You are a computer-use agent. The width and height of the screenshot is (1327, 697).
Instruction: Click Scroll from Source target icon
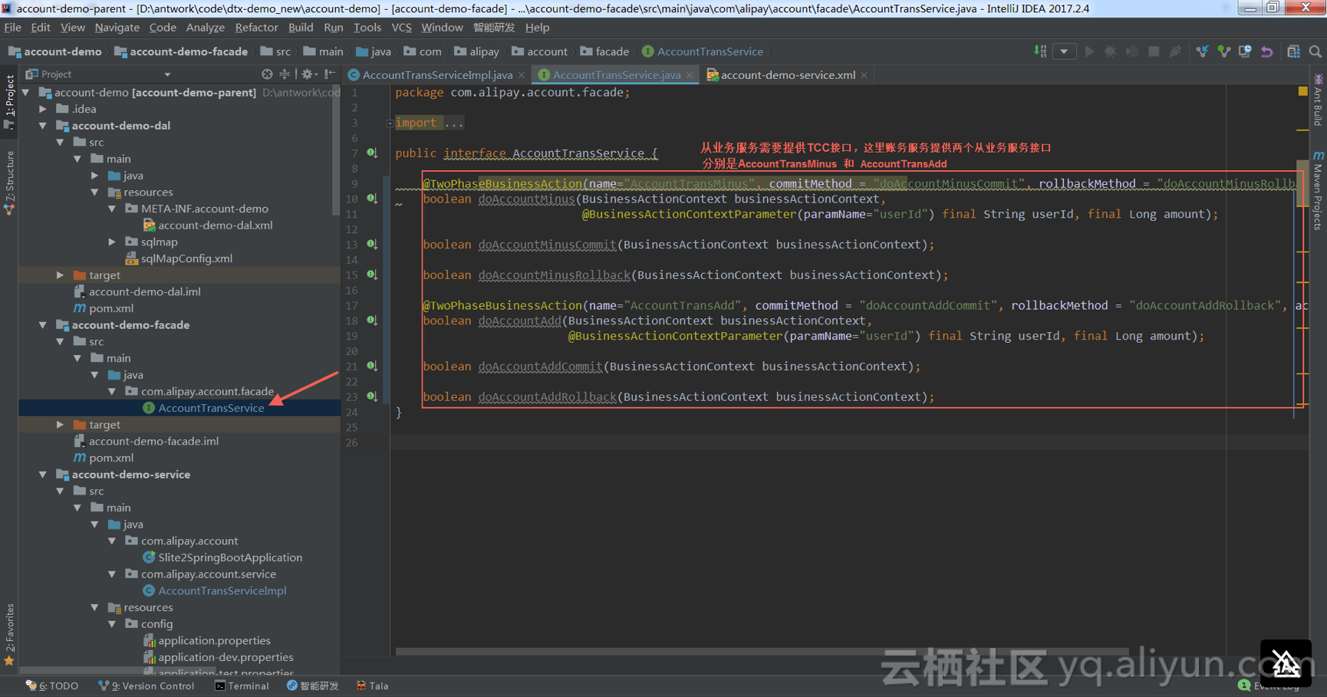(267, 74)
